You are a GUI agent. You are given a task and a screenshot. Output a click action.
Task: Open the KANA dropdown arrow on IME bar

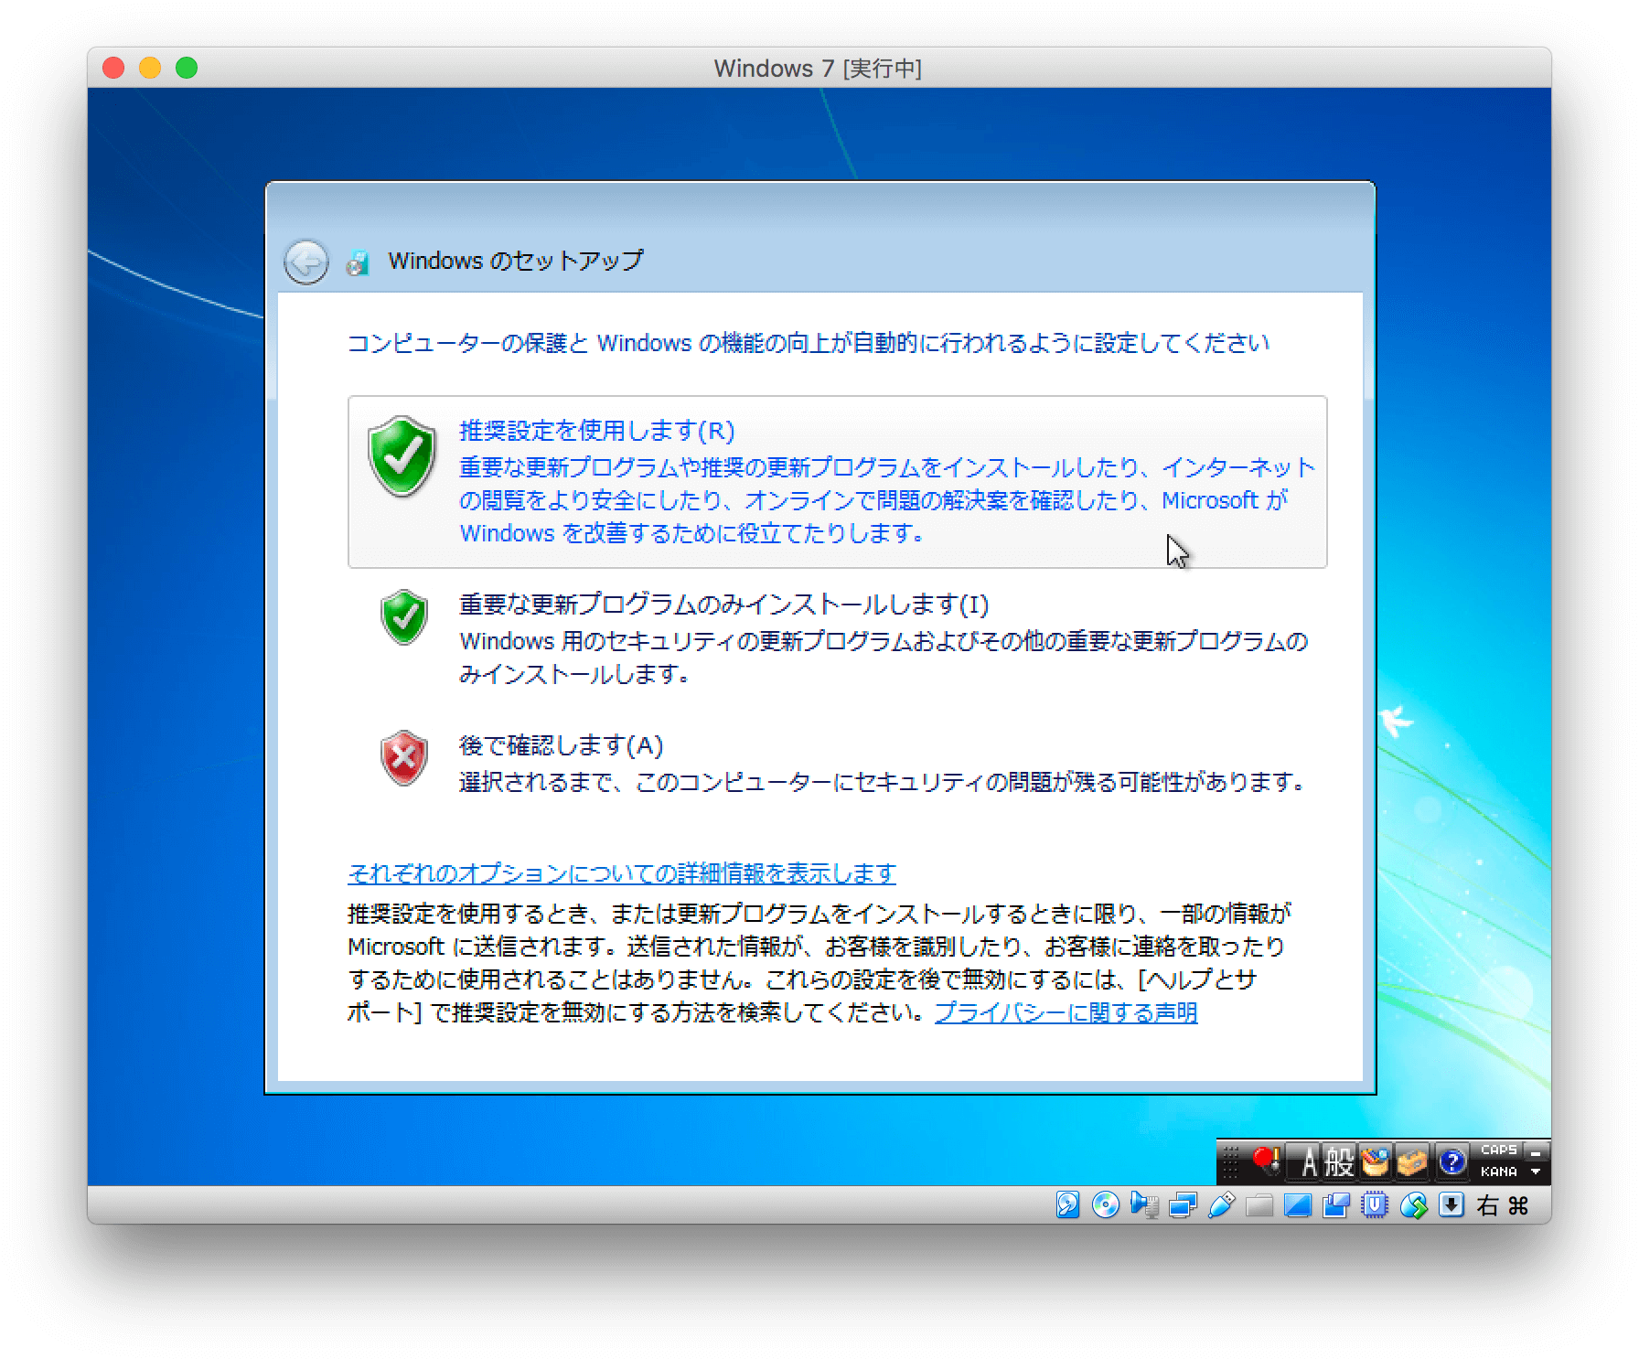pyautogui.click(x=1535, y=1173)
